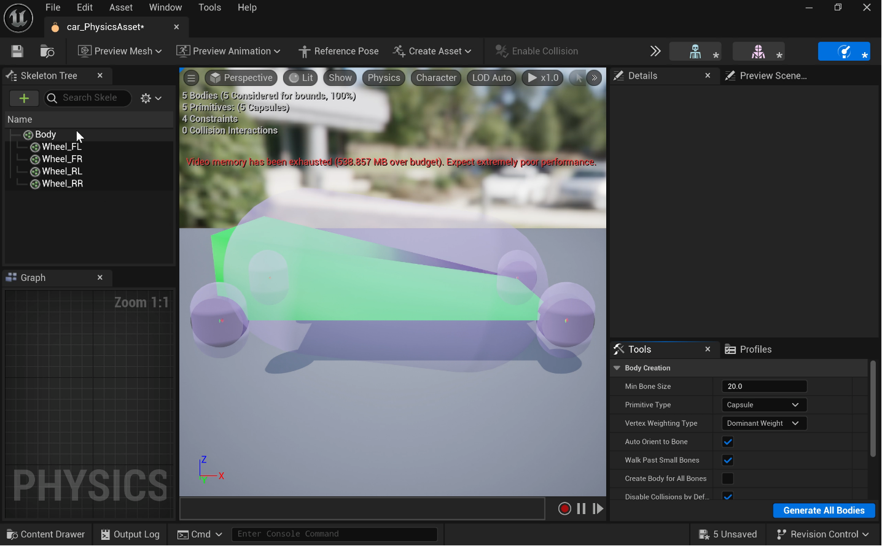Expand toolbar overflow double-chevron

tap(655, 51)
